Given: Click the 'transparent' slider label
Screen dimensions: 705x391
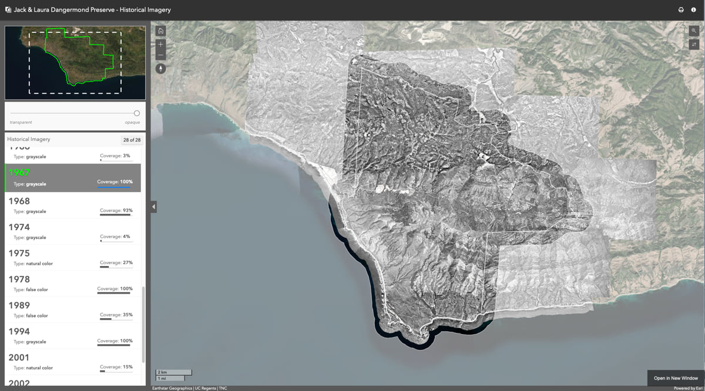Looking at the screenshot, I should [x=21, y=122].
